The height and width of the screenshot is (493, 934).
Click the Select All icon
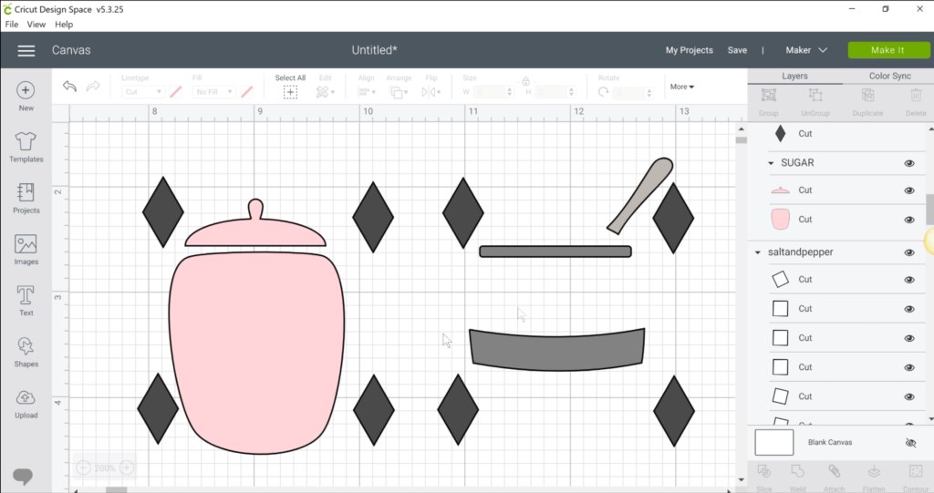coord(290,92)
